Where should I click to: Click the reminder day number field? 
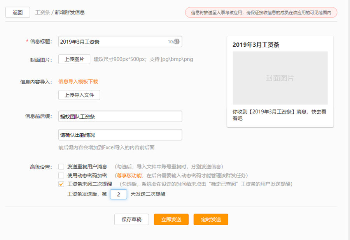[119, 194]
